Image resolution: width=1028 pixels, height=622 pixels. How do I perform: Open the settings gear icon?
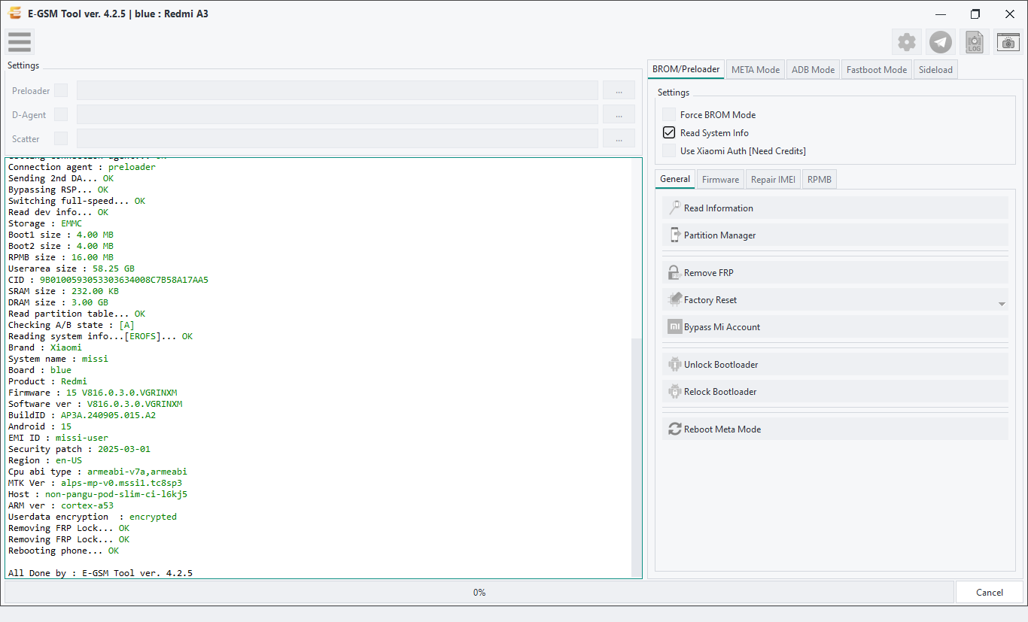(907, 42)
